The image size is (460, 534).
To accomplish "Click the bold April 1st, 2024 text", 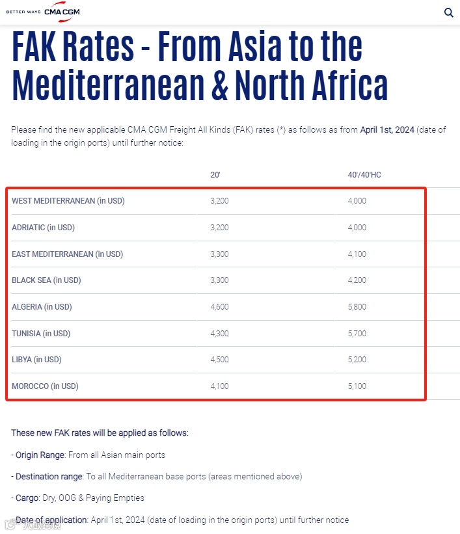I will 387,129.
